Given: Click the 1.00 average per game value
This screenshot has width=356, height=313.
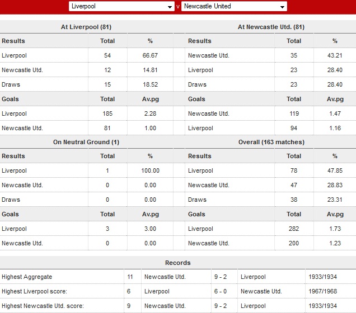Looking at the screenshot, I should pos(150,128).
